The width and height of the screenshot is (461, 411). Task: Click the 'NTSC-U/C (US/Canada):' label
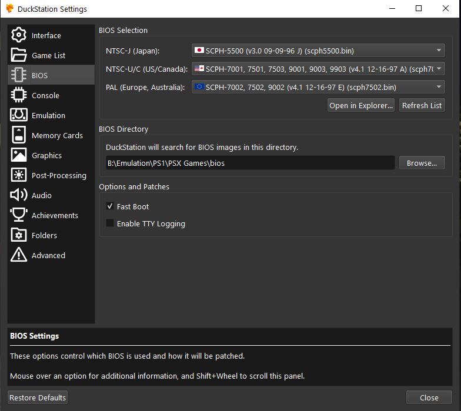[147, 69]
